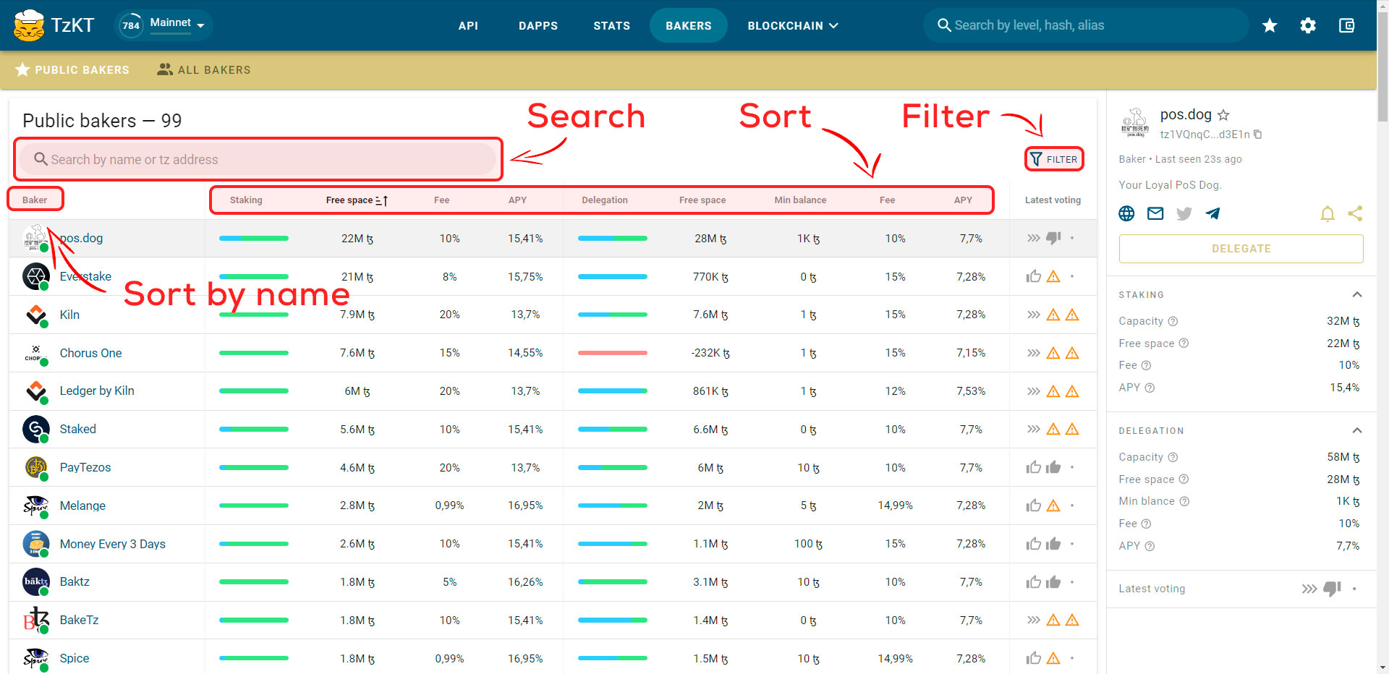
Task: Sort by Min balance column
Action: pos(800,200)
